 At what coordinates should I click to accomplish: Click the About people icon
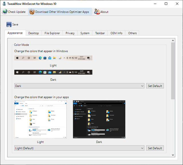(x=97, y=12)
